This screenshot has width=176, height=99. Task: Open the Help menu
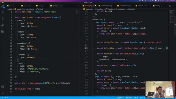click(x=43, y=1)
